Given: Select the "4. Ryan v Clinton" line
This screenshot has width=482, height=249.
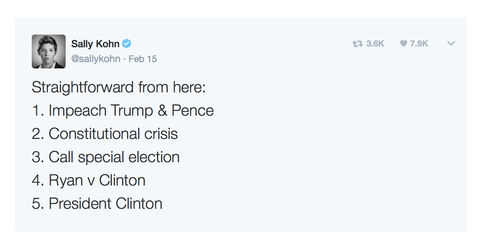Looking at the screenshot, I should (89, 180).
